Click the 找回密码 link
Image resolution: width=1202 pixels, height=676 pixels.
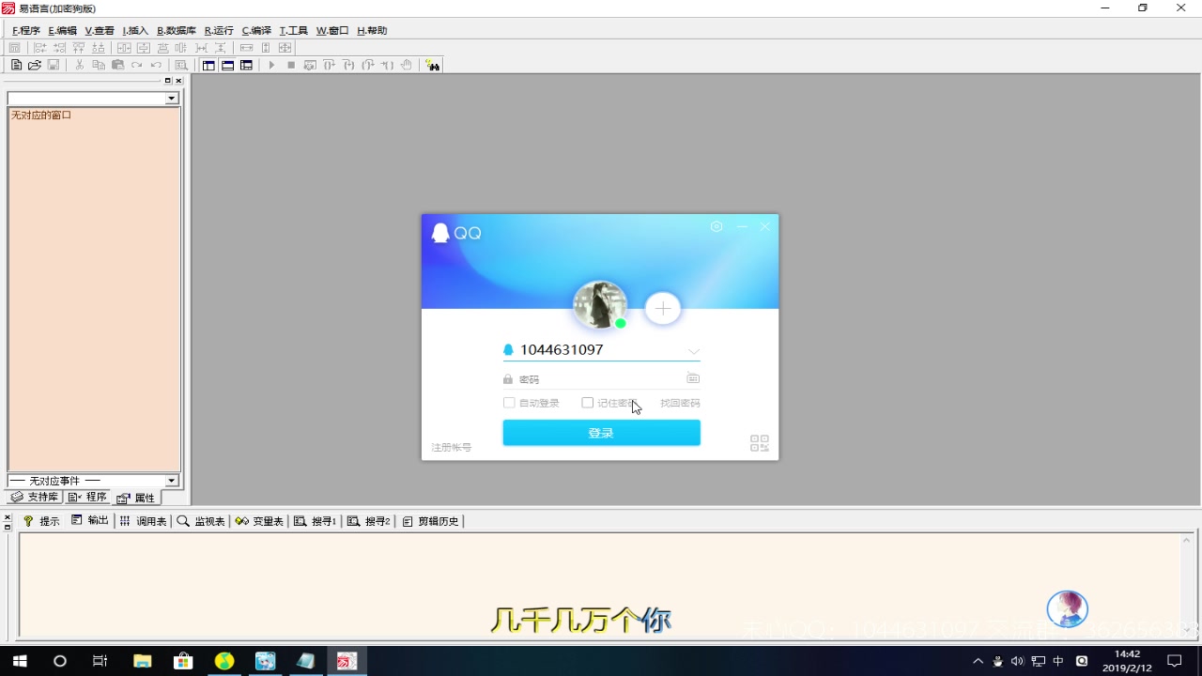[x=680, y=403]
